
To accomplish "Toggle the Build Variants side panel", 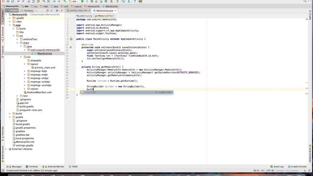I will pos(2,154).
